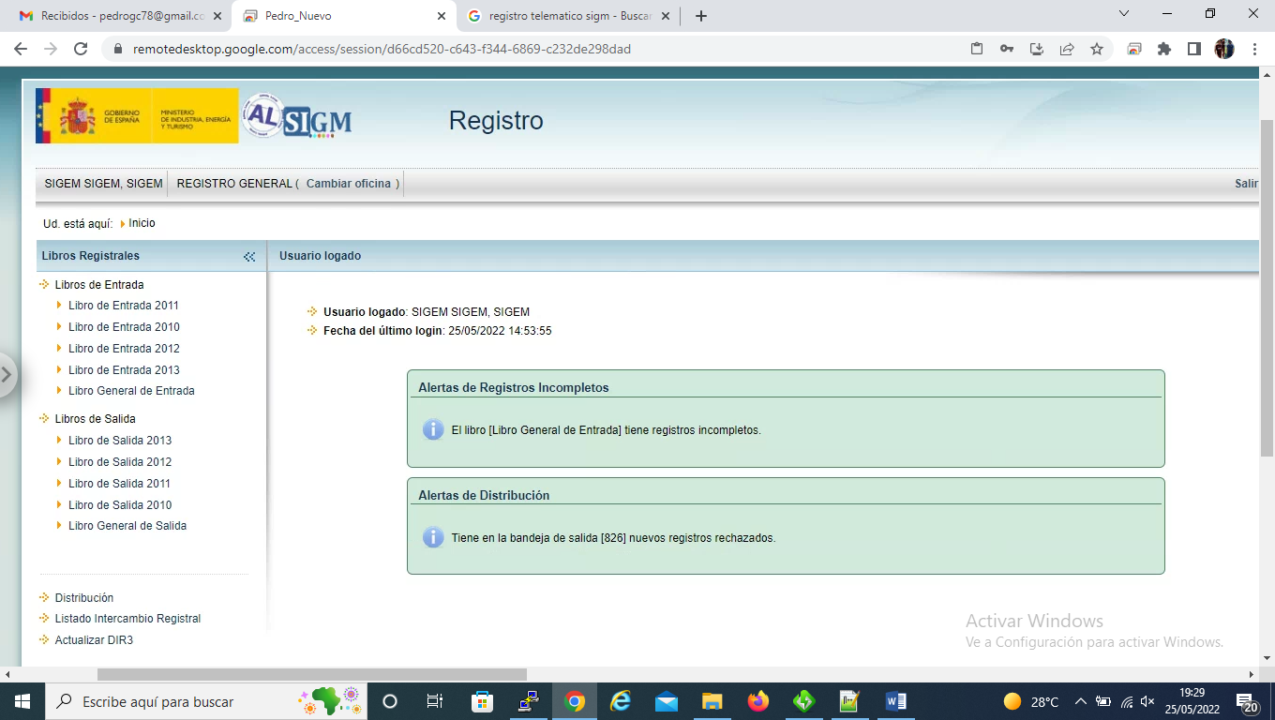Open the remote desktop side arrow panel

pyautogui.click(x=7, y=375)
